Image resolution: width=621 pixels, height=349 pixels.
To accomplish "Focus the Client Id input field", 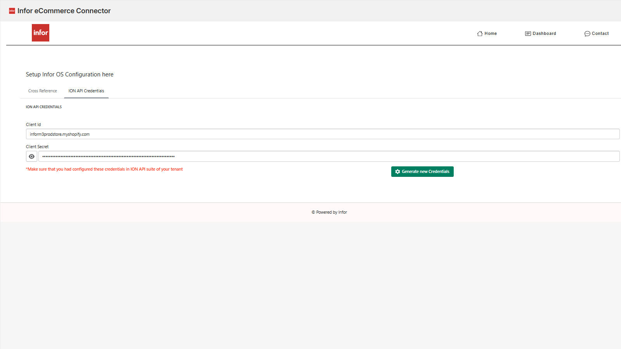I will 323,134.
